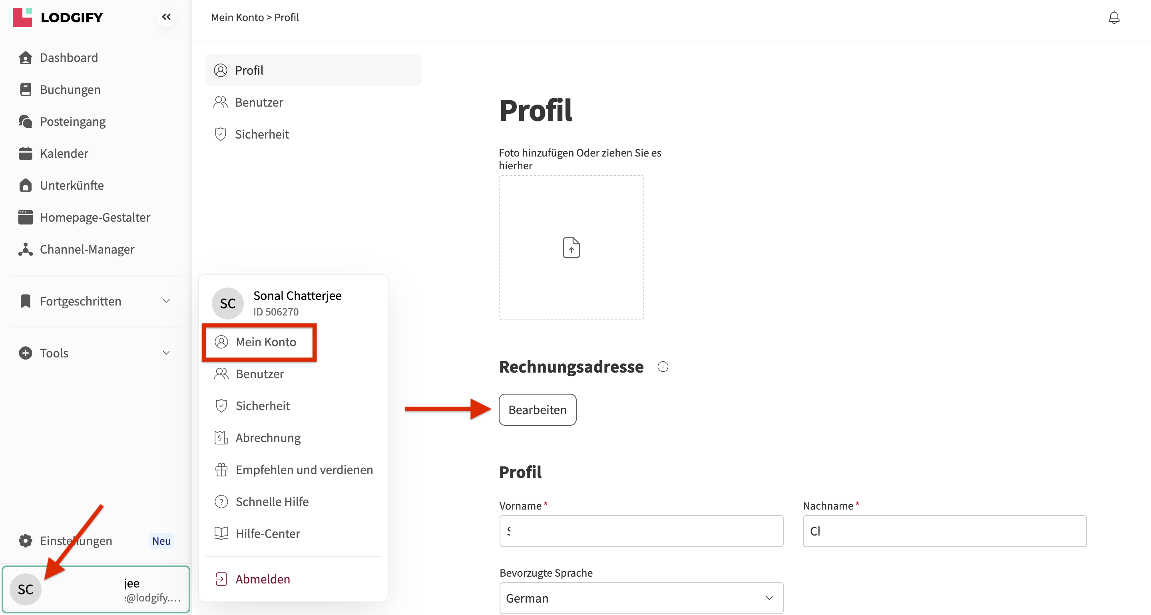Click the info icon beside Rechnungsadresse

tap(663, 367)
